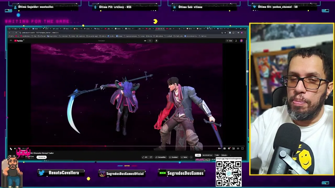Click the play button on the video player
The width and height of the screenshot is (335, 188).
[11, 149]
